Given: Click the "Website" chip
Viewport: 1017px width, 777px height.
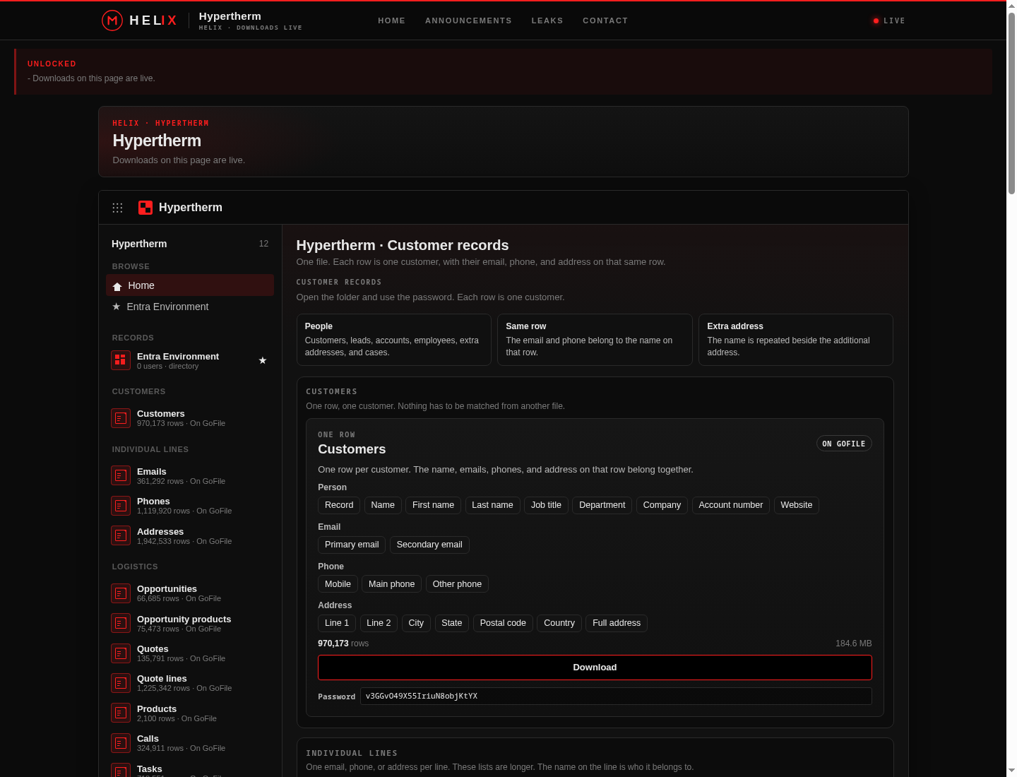Looking at the screenshot, I should [x=797, y=505].
